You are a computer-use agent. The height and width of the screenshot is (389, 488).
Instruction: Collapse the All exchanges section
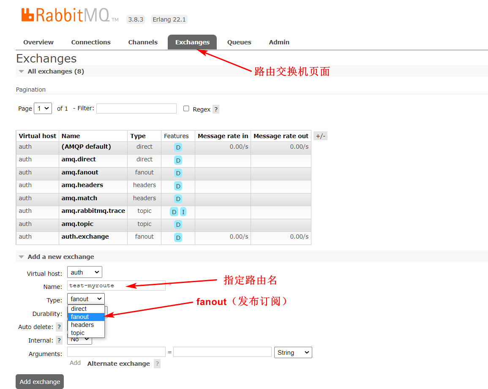pos(56,71)
